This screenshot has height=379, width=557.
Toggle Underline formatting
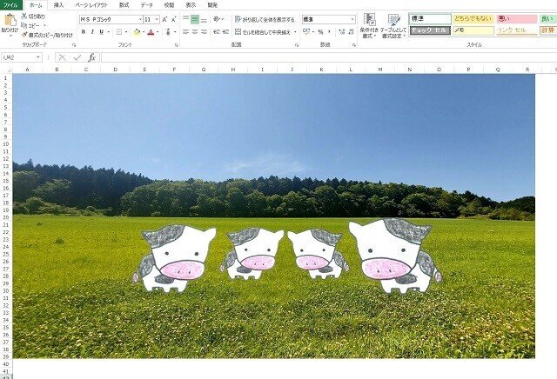click(x=102, y=32)
